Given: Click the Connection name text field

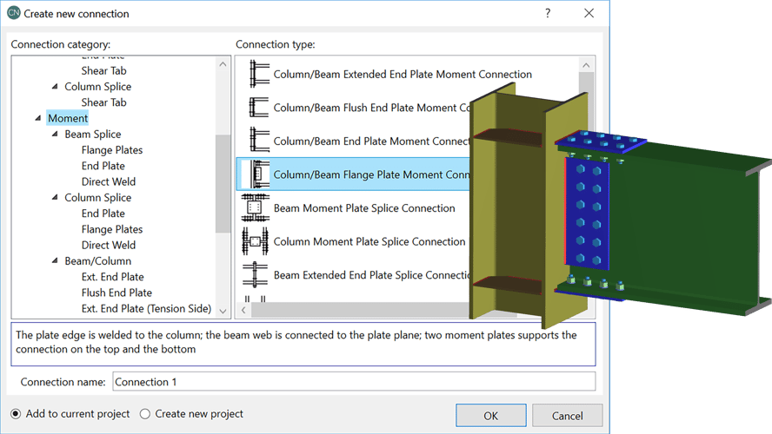Looking at the screenshot, I should click(352, 382).
